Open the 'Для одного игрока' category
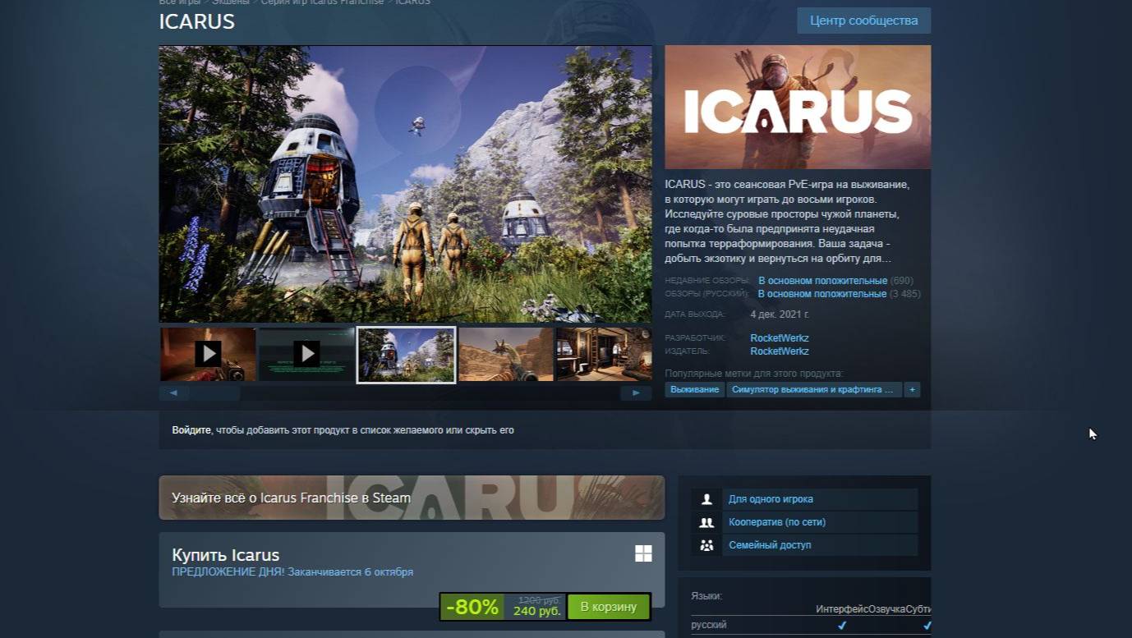Screen dimensions: 1132x638 tap(771, 499)
